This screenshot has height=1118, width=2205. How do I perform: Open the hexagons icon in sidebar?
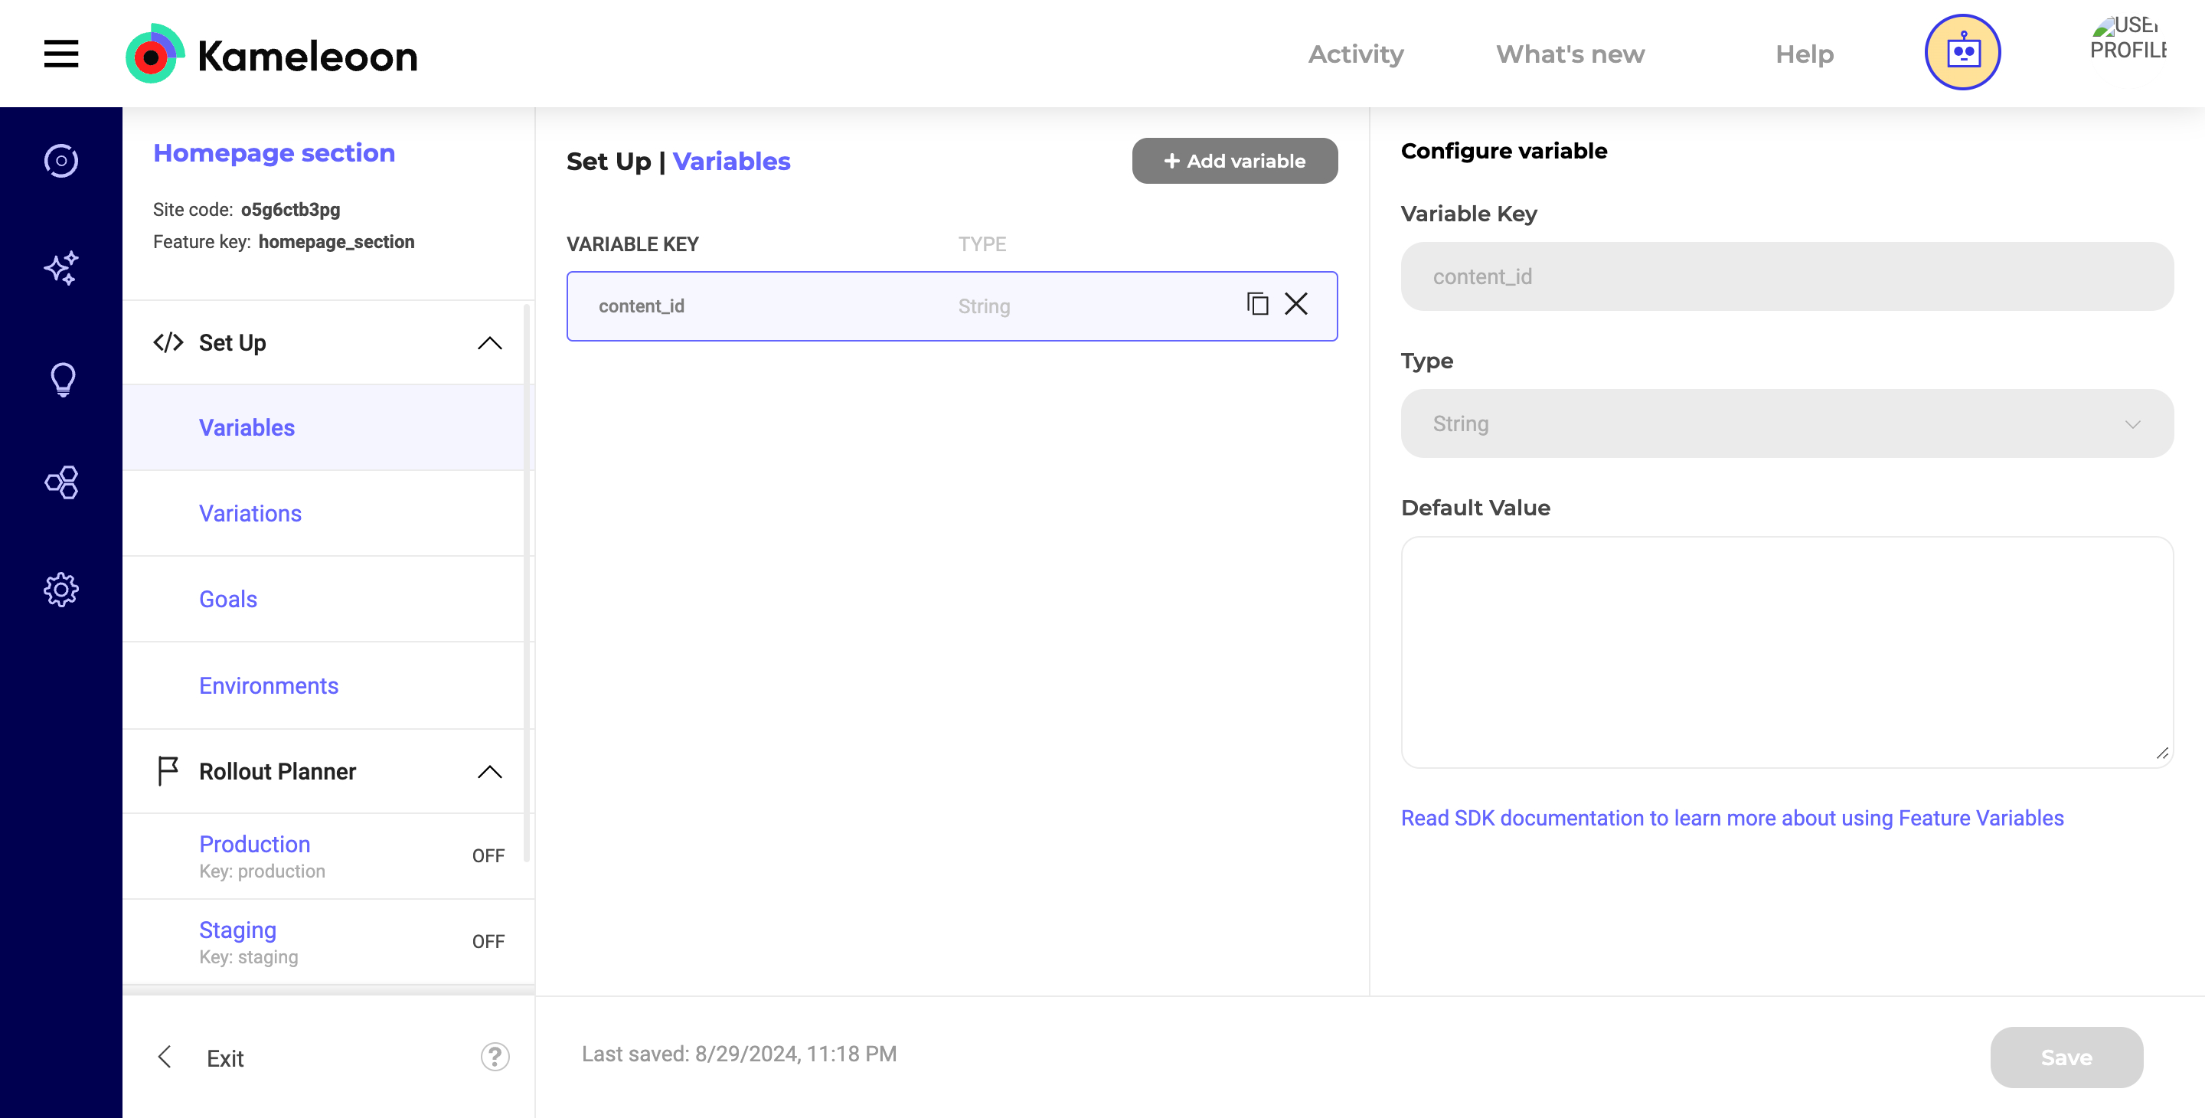[61, 483]
